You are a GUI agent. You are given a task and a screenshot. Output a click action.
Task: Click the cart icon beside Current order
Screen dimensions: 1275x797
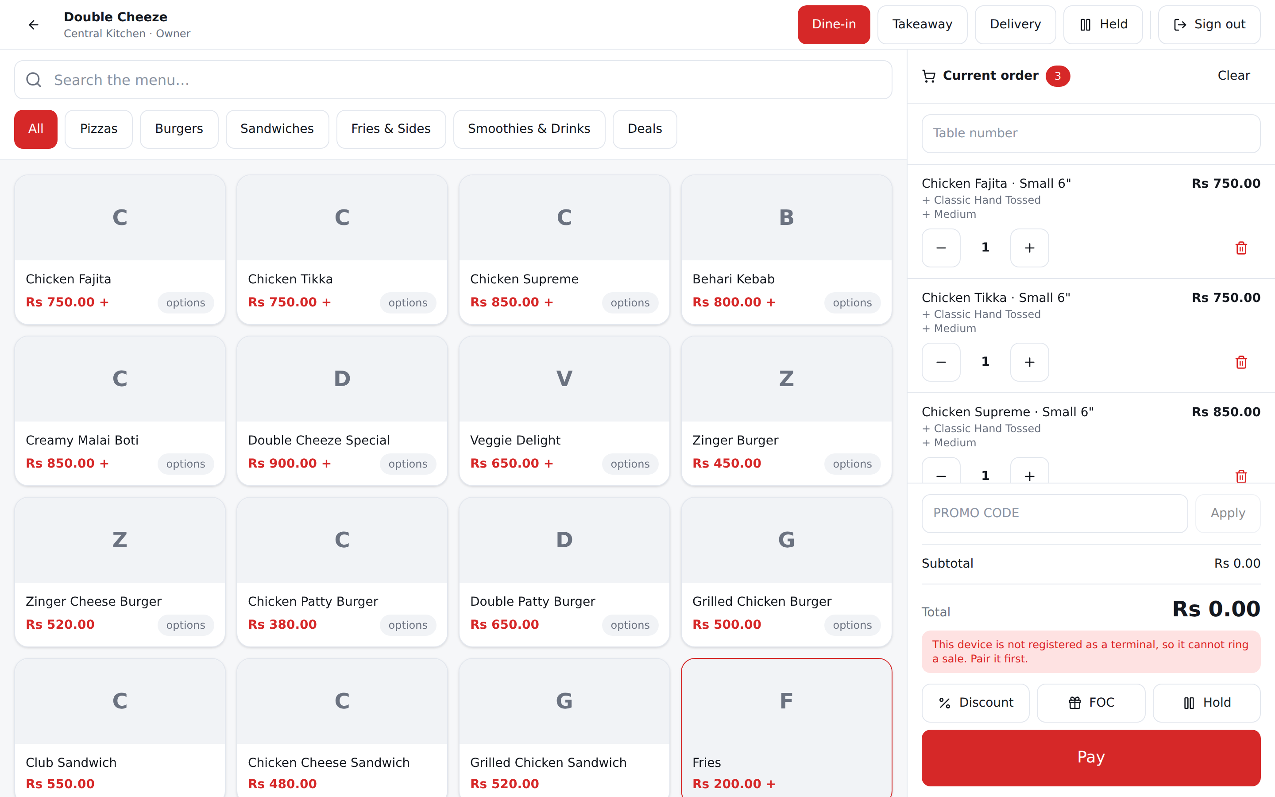click(x=929, y=76)
